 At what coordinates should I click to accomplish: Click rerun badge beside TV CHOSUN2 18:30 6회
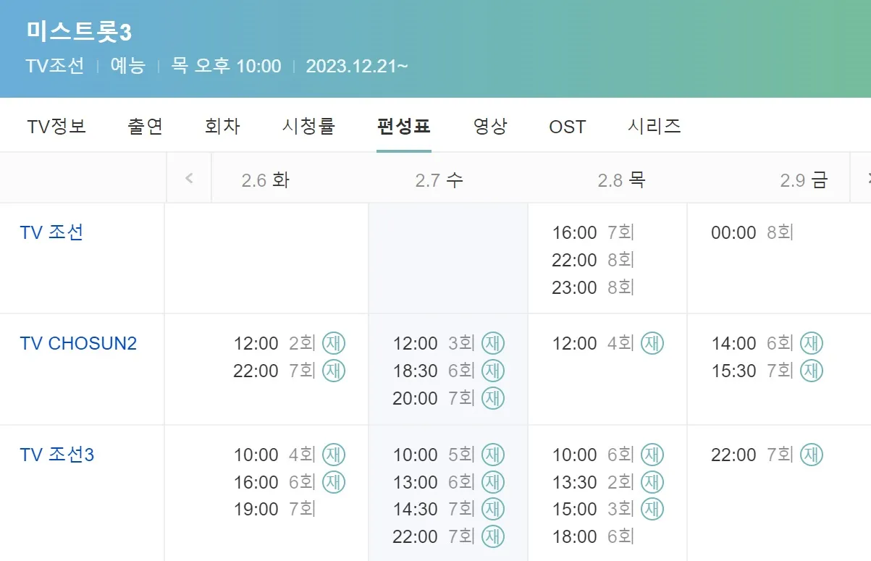pyautogui.click(x=493, y=371)
